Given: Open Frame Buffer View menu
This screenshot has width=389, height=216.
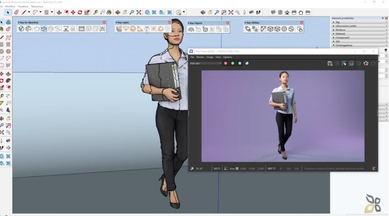Looking at the screenshot, I should pyautogui.click(x=218, y=57).
